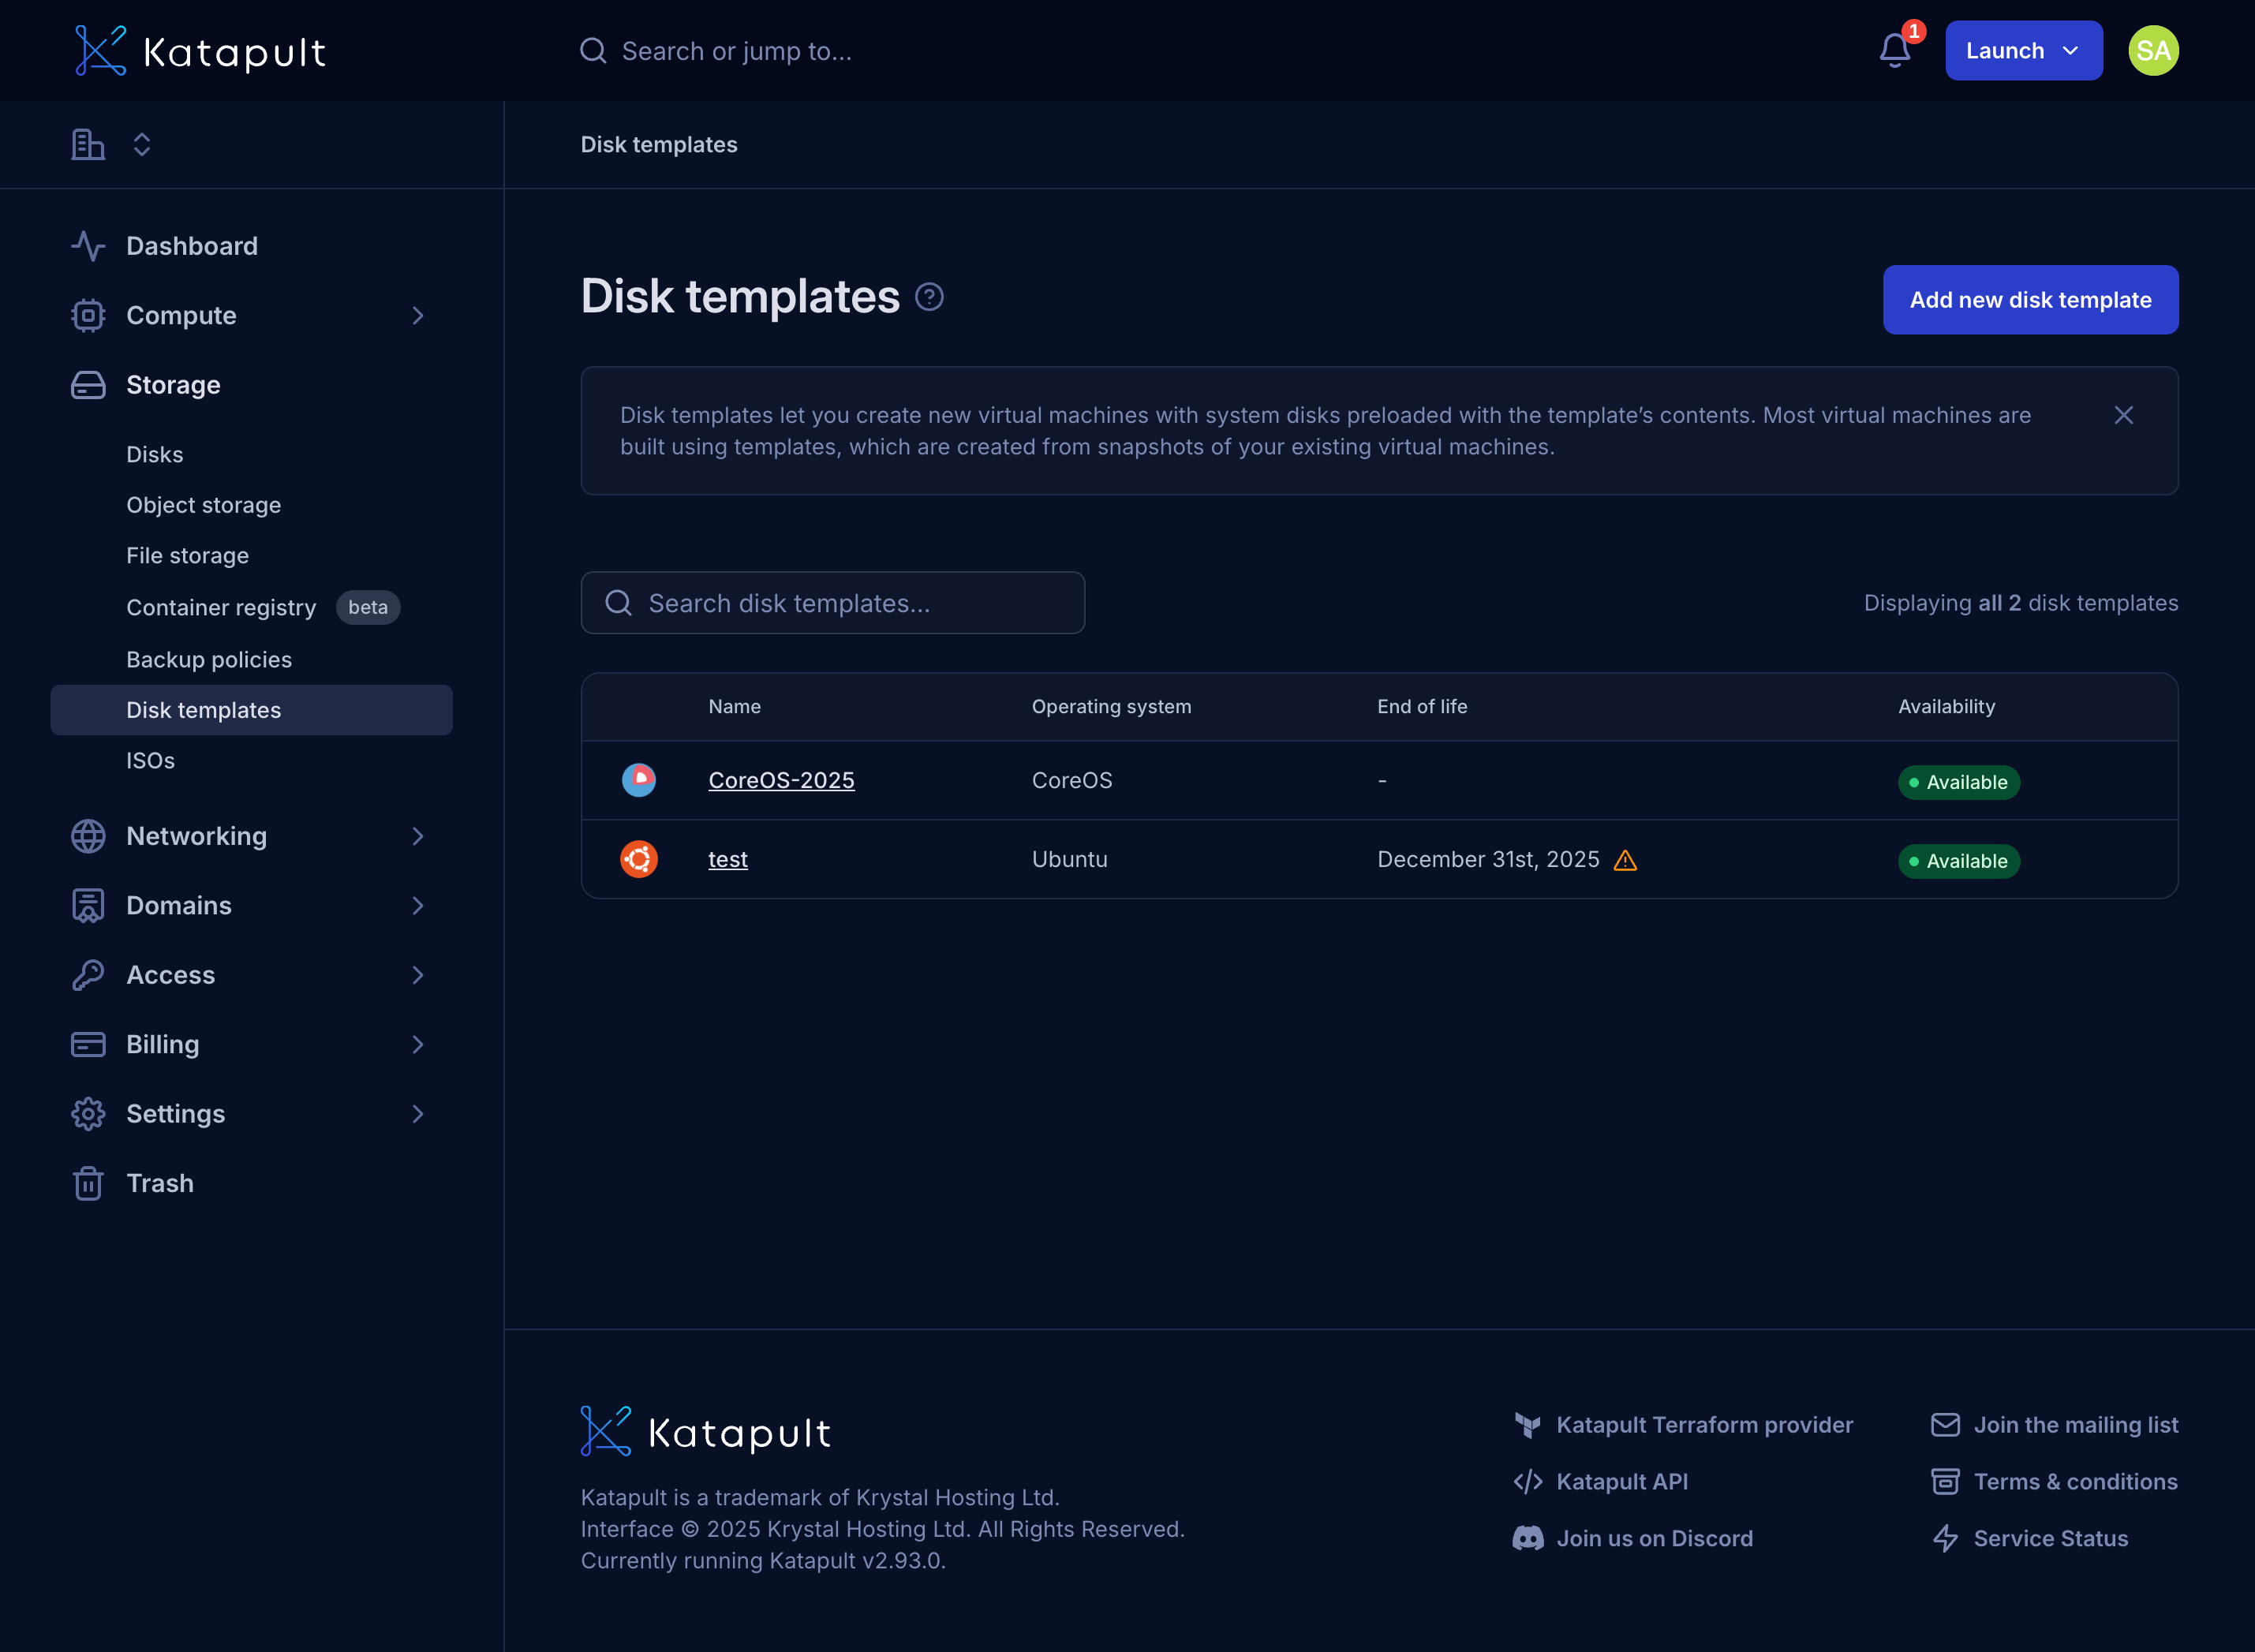Open the Launch dropdown button
This screenshot has width=2255, height=1652.
(2023, 50)
